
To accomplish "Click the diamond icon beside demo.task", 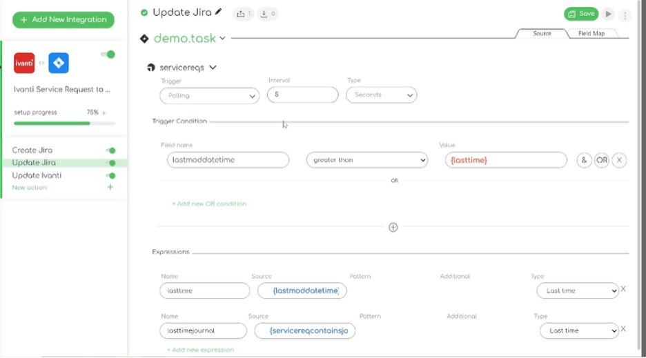I will (144, 39).
